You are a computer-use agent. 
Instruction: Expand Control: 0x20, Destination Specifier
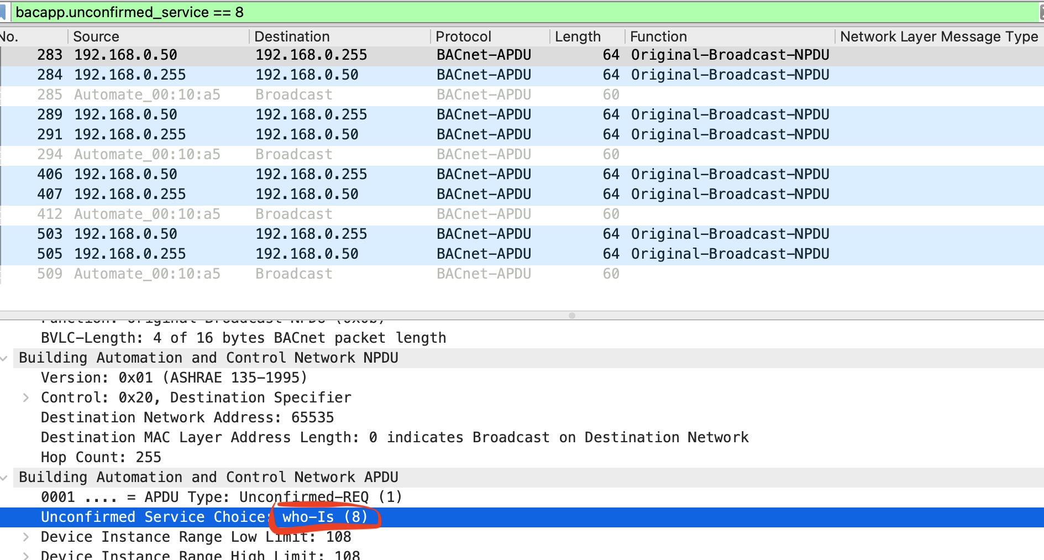coord(25,397)
